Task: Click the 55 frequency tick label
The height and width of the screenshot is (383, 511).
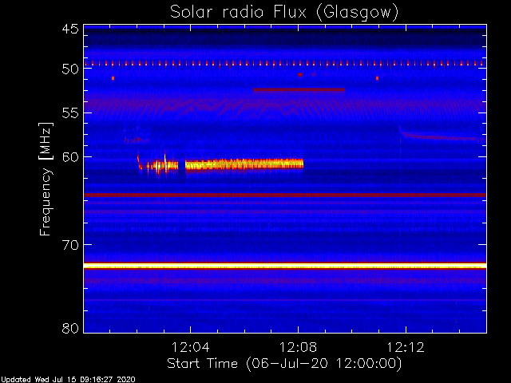Action: click(70, 113)
